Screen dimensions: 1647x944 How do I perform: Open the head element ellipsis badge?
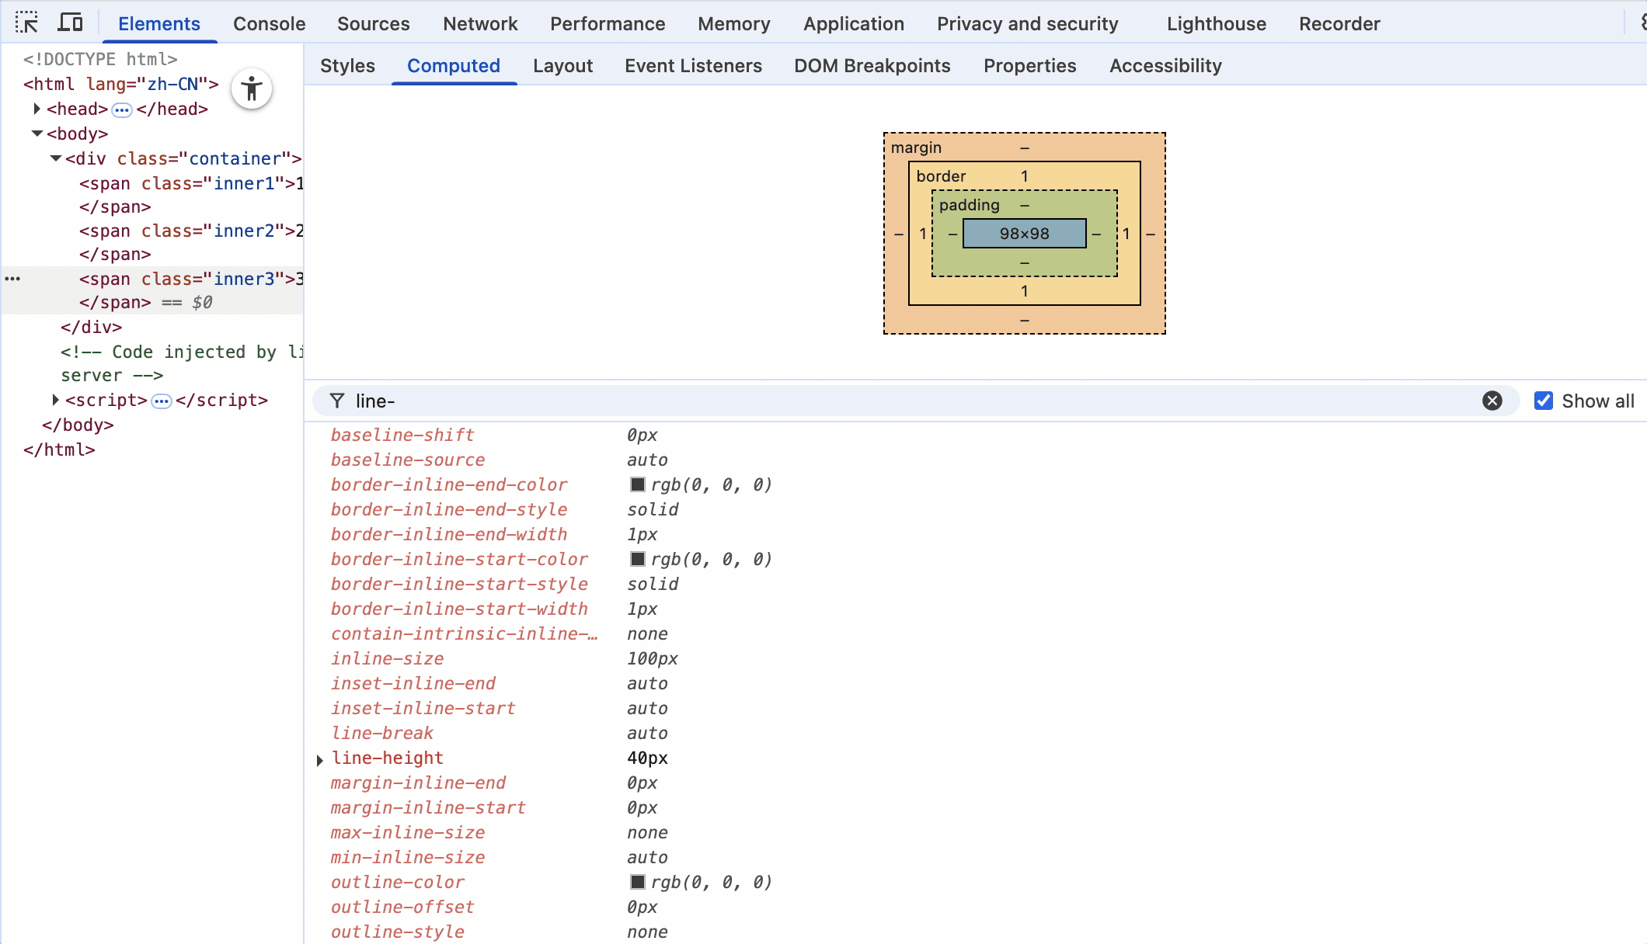[x=121, y=109]
